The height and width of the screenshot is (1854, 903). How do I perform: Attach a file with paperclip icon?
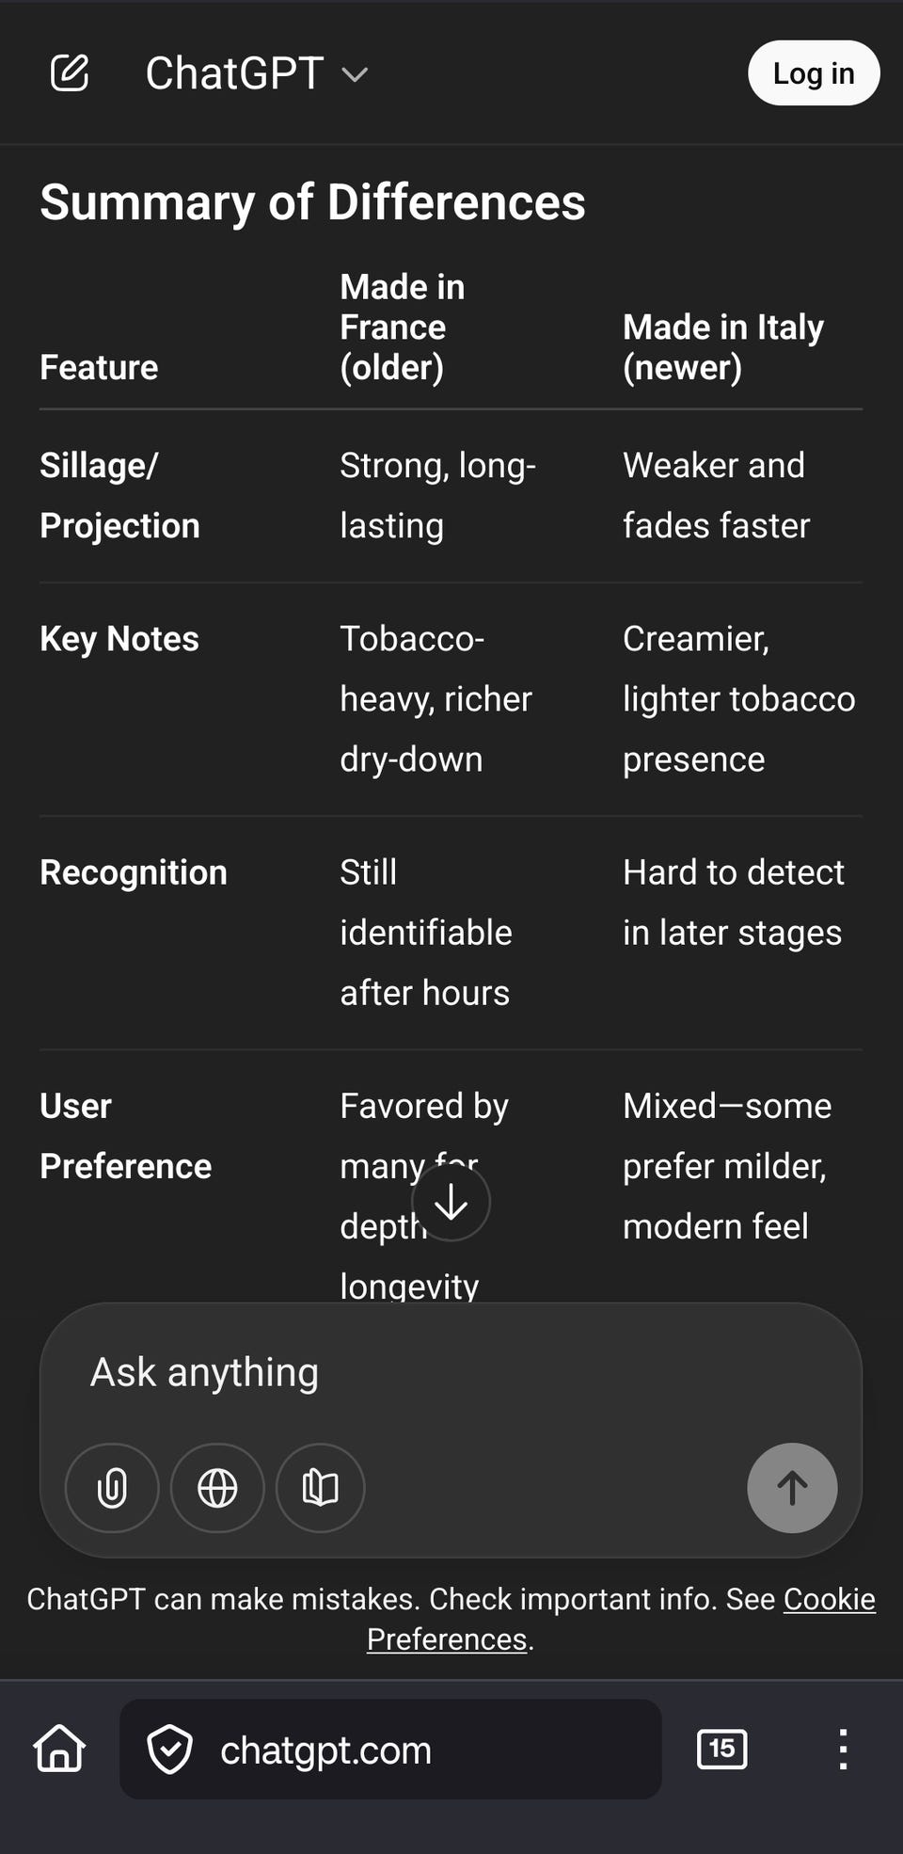pos(112,1488)
